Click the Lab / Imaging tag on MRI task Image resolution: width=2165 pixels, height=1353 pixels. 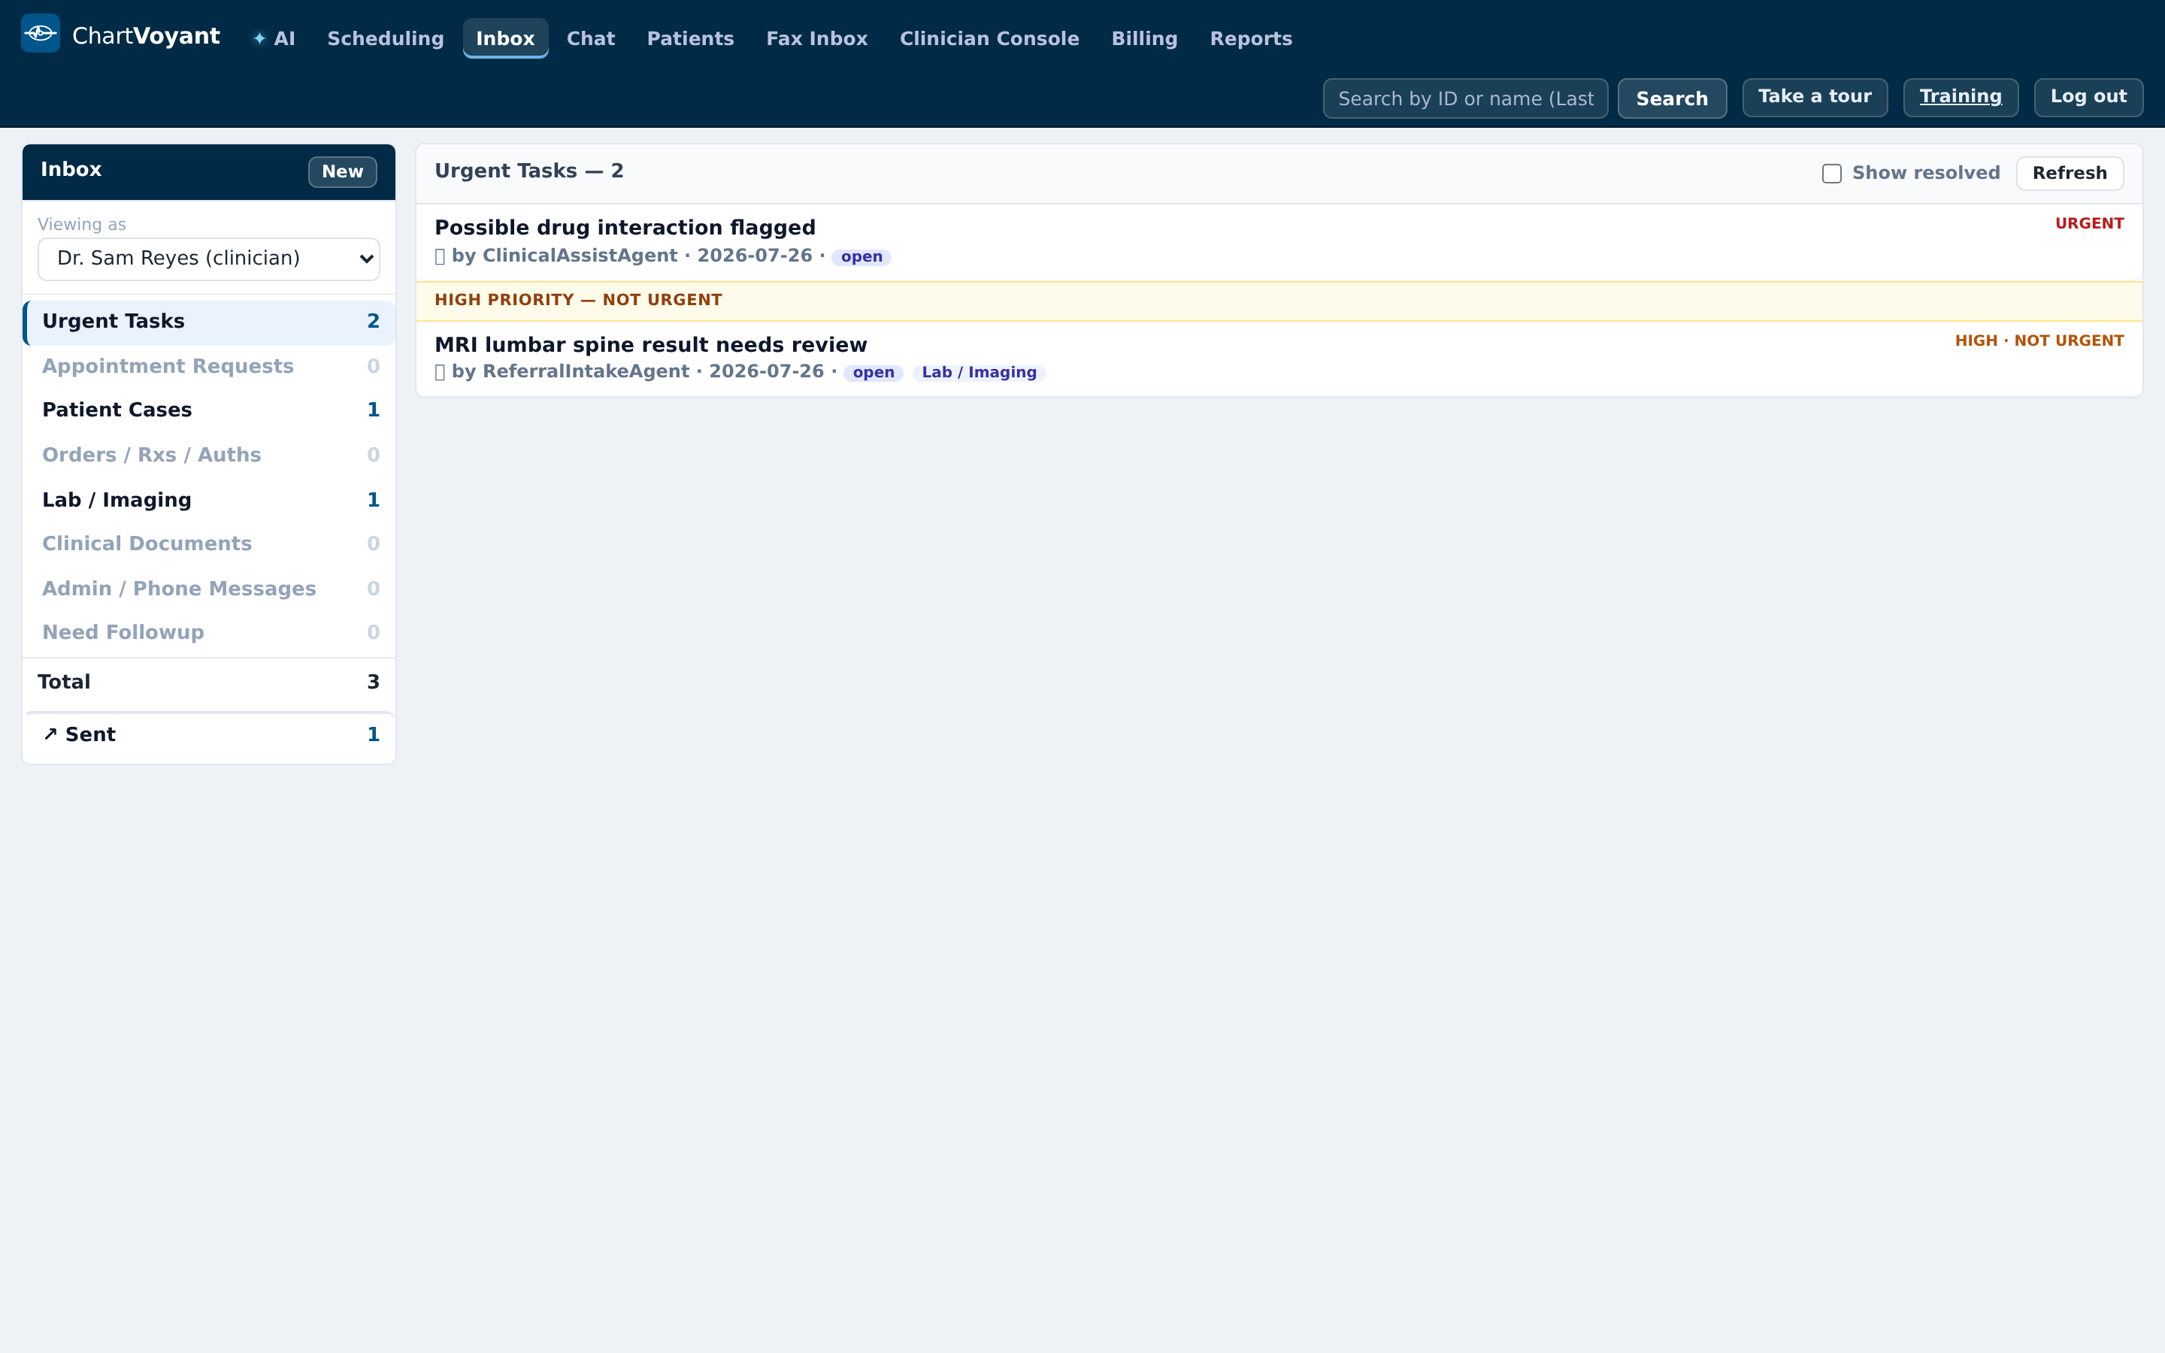point(979,373)
